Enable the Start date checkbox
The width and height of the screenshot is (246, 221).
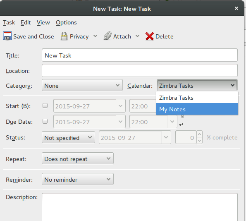(45, 106)
